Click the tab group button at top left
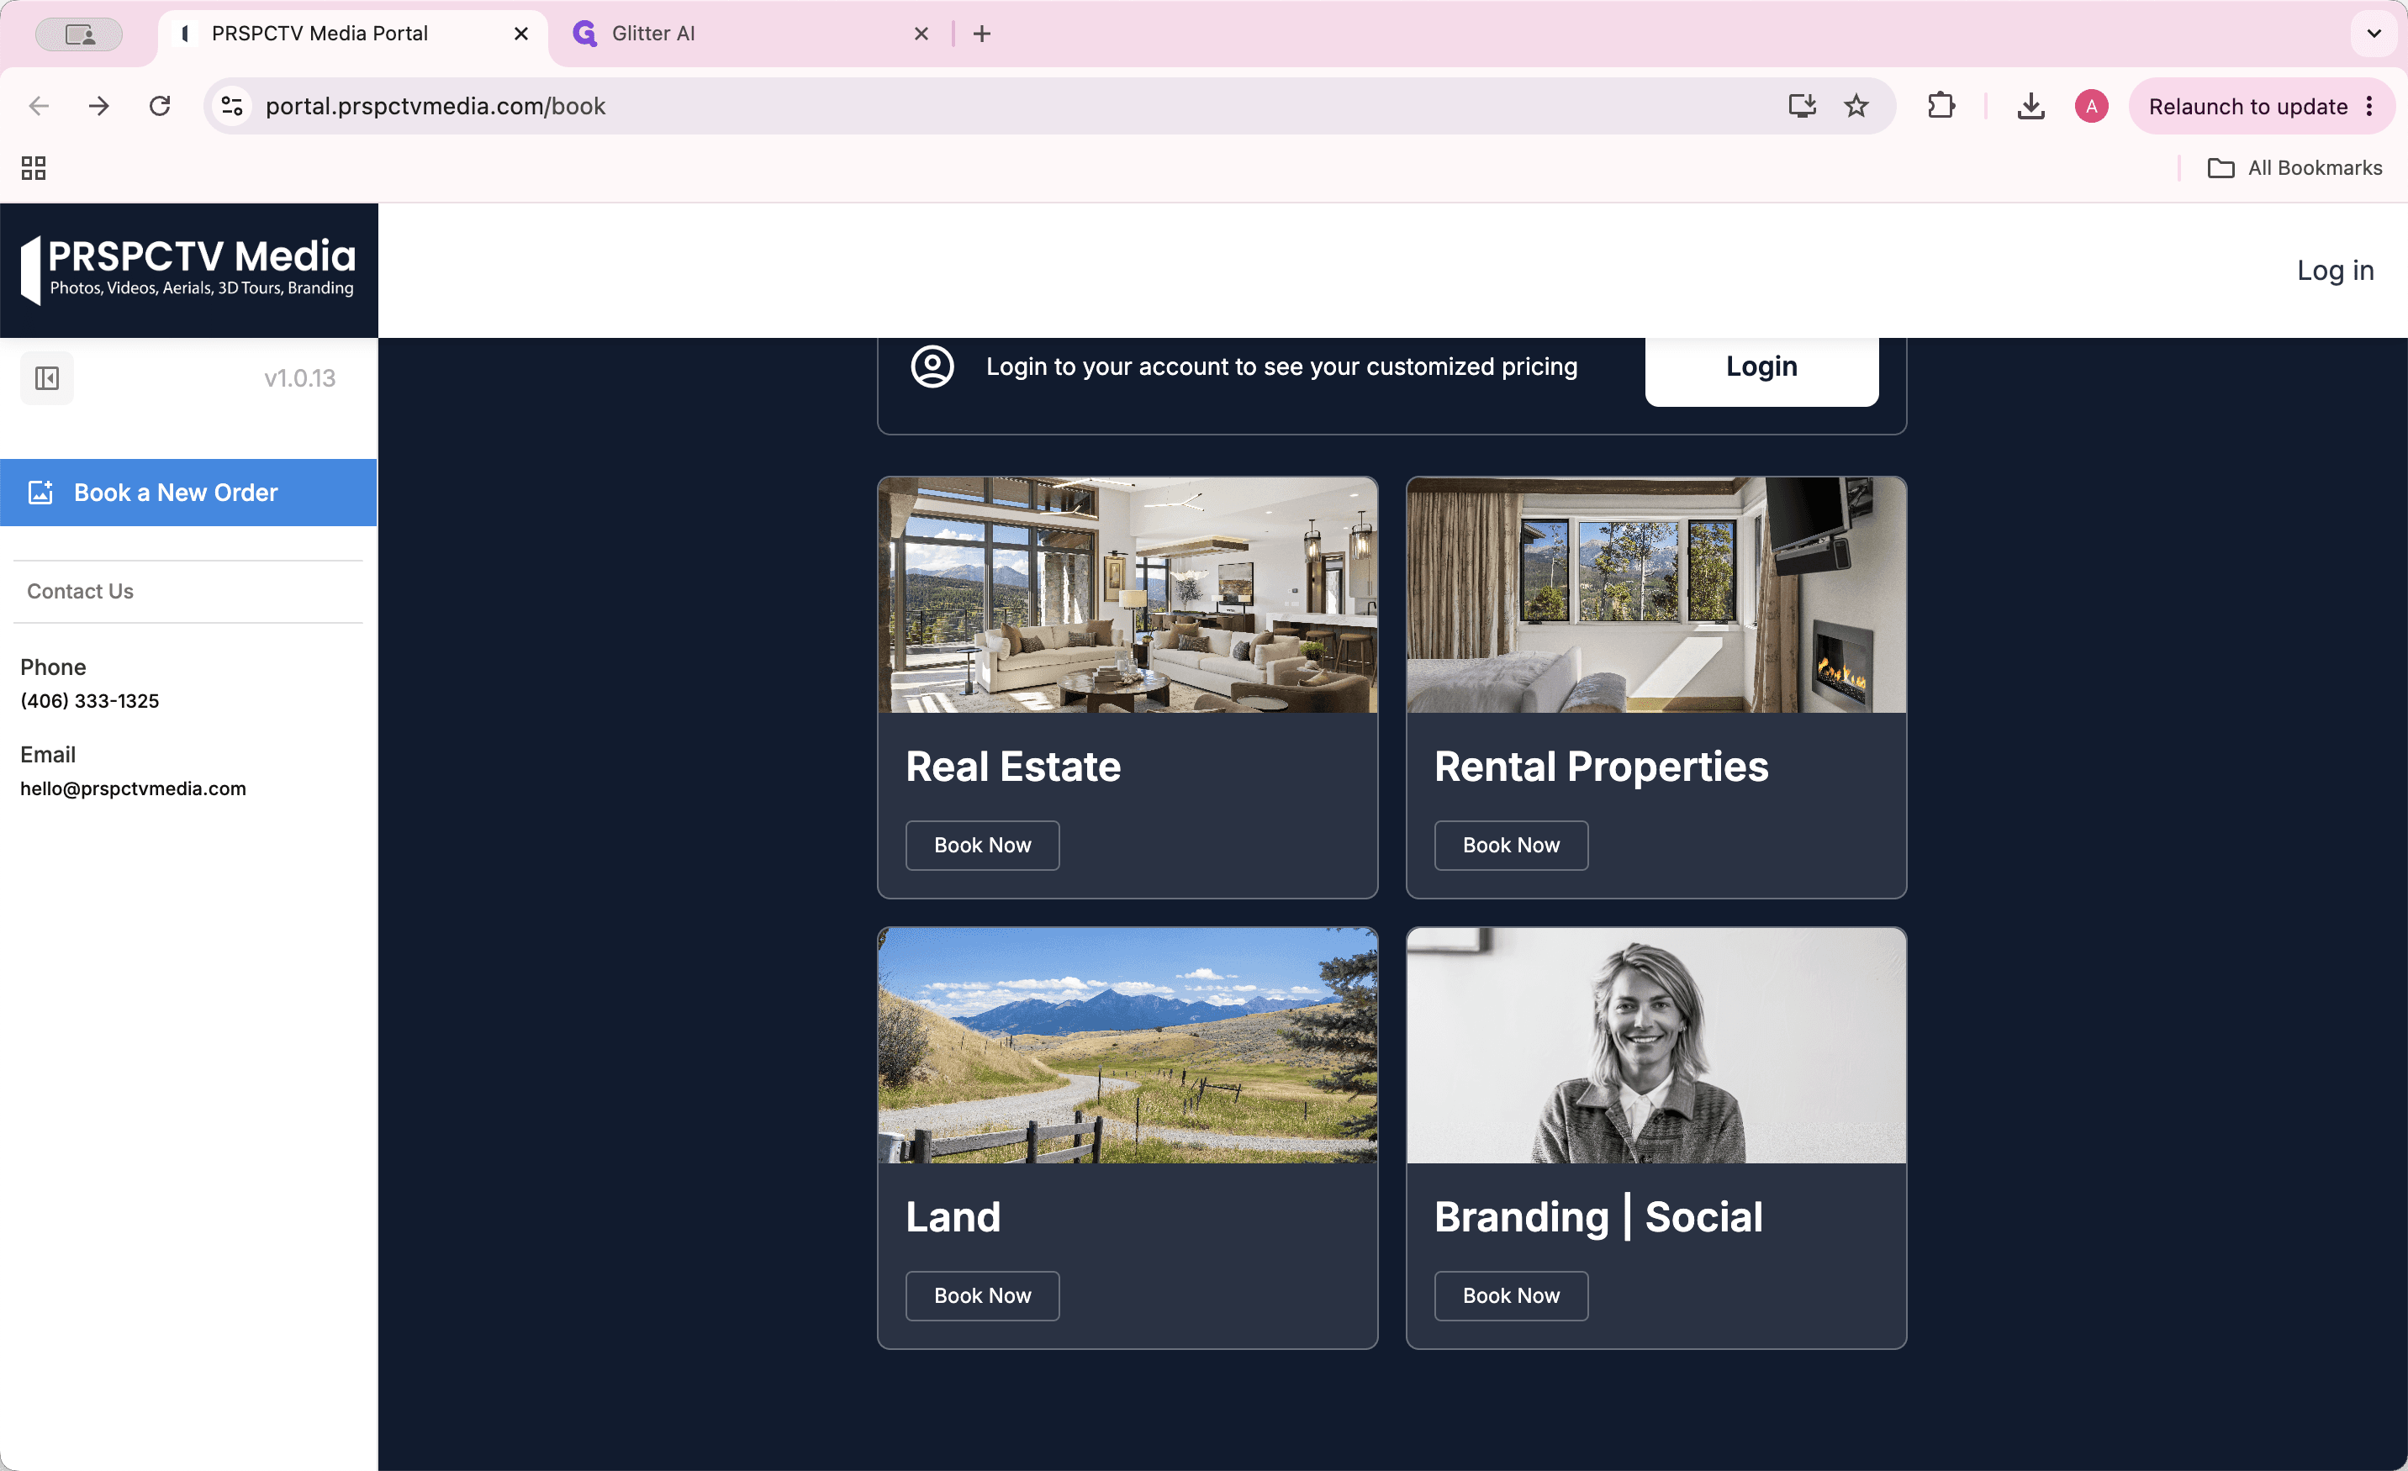This screenshot has height=1471, width=2408. 79,34
